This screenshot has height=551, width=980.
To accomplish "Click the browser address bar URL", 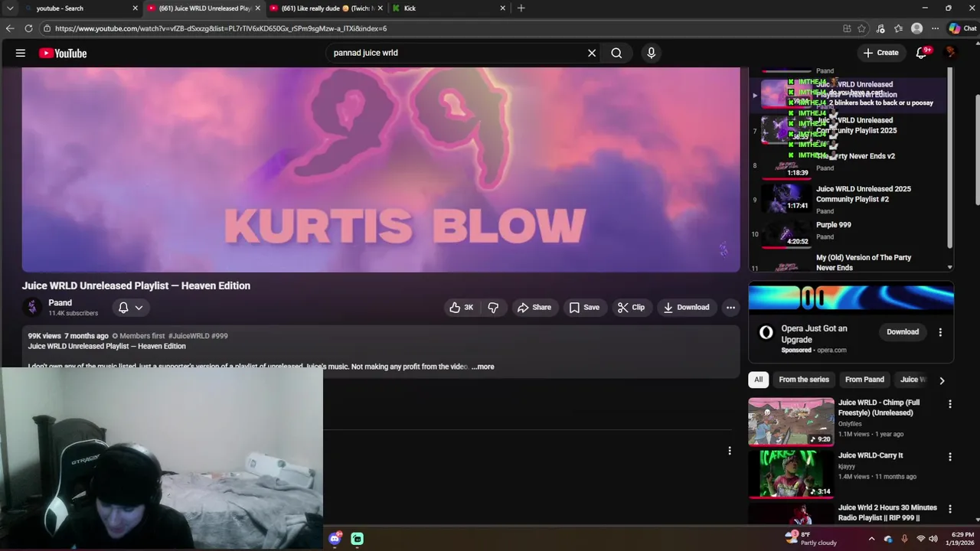I will click(220, 28).
